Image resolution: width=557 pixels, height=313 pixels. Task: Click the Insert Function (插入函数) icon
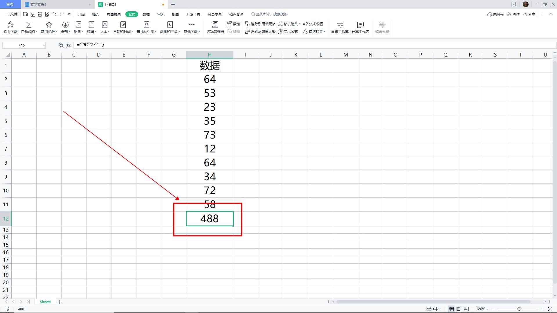point(10,27)
